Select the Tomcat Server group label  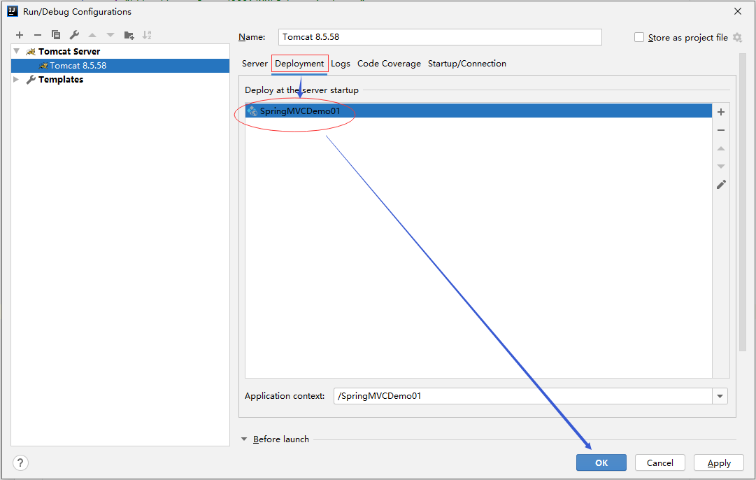point(69,51)
